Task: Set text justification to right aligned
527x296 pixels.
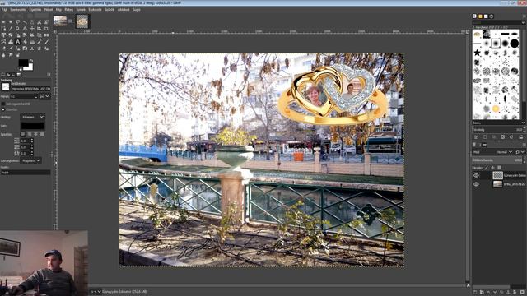Action: (x=30, y=134)
